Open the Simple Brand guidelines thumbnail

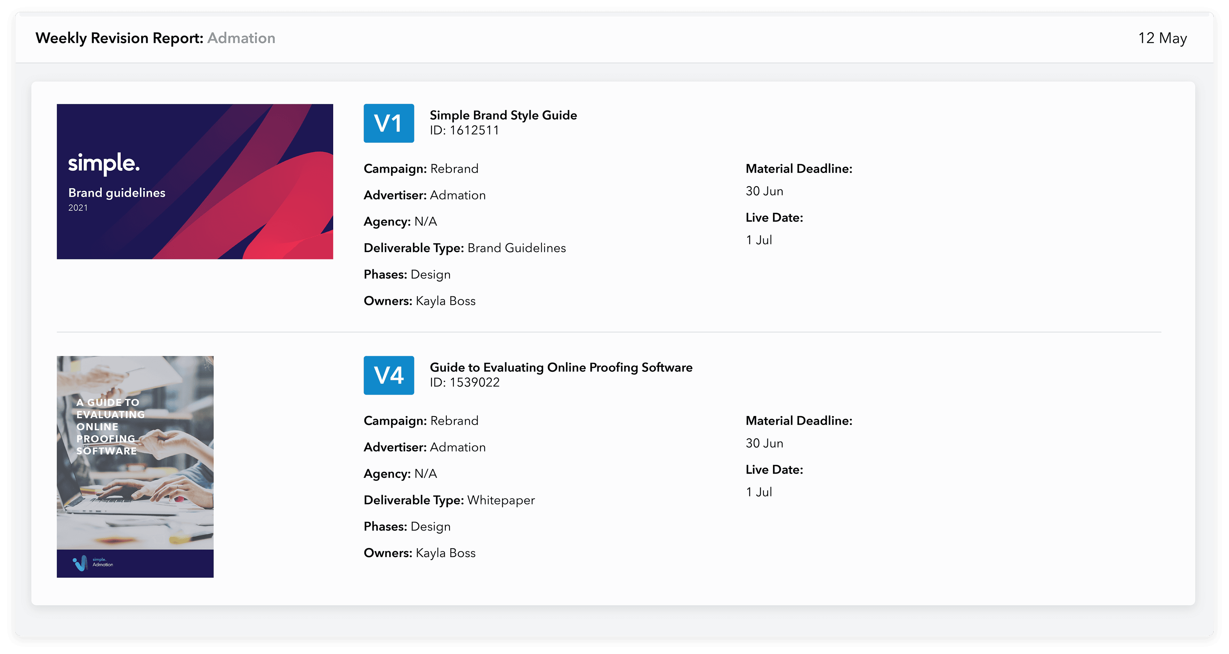[x=195, y=181]
